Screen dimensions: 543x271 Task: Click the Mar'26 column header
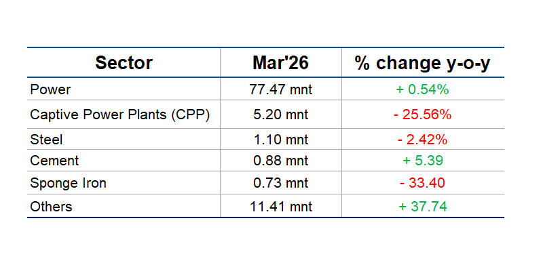280,63
